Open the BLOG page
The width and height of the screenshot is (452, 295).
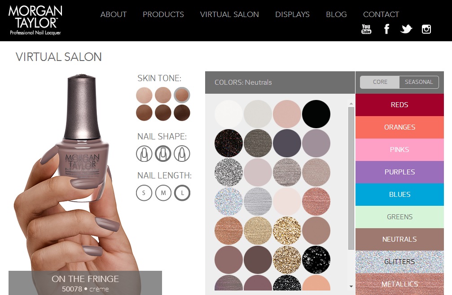[x=336, y=14]
